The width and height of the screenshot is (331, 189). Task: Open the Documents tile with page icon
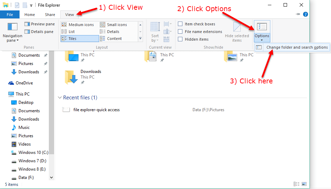[x=159, y=56]
